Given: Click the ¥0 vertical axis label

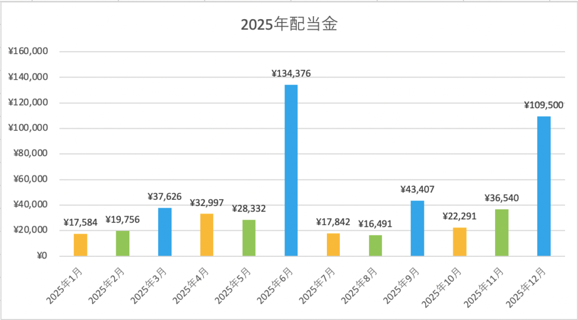Looking at the screenshot, I should (41, 256).
